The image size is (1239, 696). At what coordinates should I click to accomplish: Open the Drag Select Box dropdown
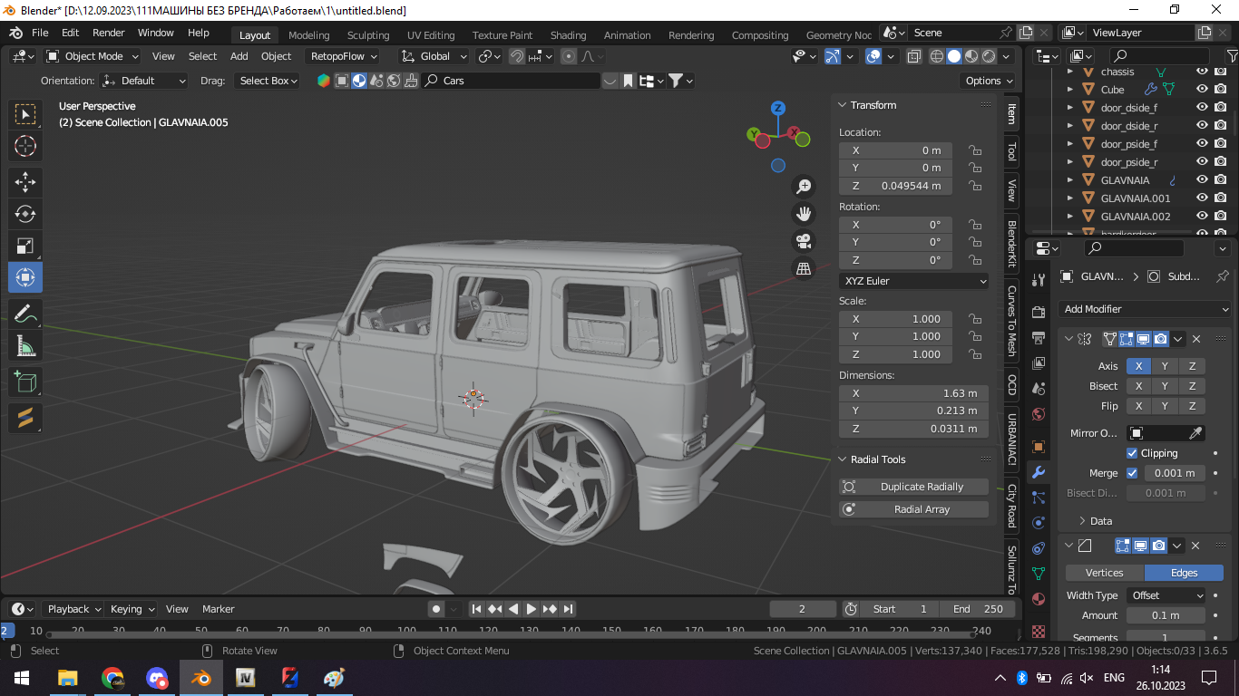tap(267, 81)
